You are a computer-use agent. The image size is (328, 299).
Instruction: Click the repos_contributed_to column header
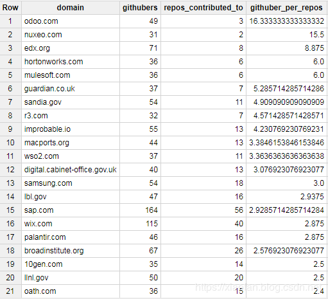coord(203,8)
